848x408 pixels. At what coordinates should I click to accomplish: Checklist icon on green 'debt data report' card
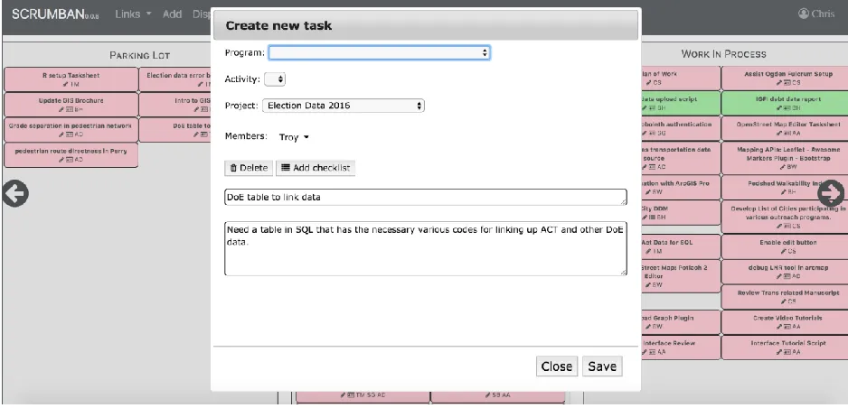click(x=787, y=108)
